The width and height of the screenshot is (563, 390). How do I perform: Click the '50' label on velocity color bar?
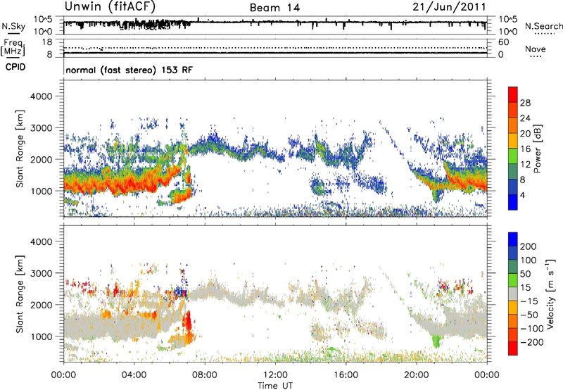tap(526, 274)
